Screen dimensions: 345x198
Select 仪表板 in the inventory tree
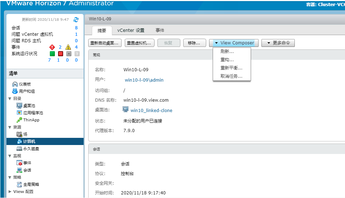[25, 84]
